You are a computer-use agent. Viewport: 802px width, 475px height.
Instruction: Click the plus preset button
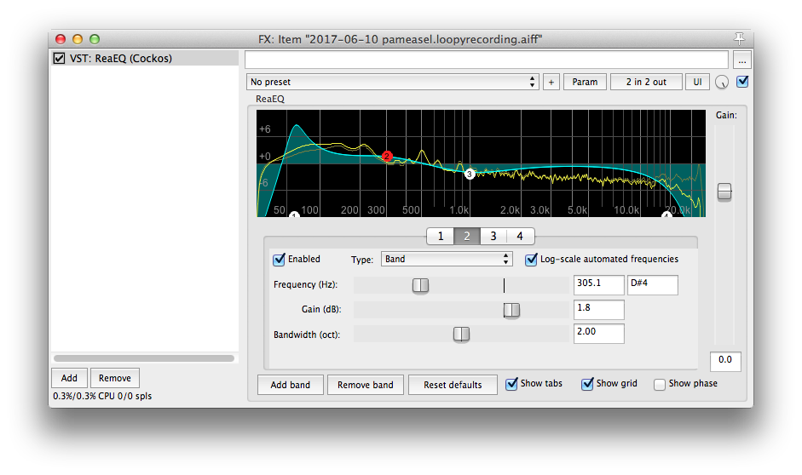(x=551, y=83)
